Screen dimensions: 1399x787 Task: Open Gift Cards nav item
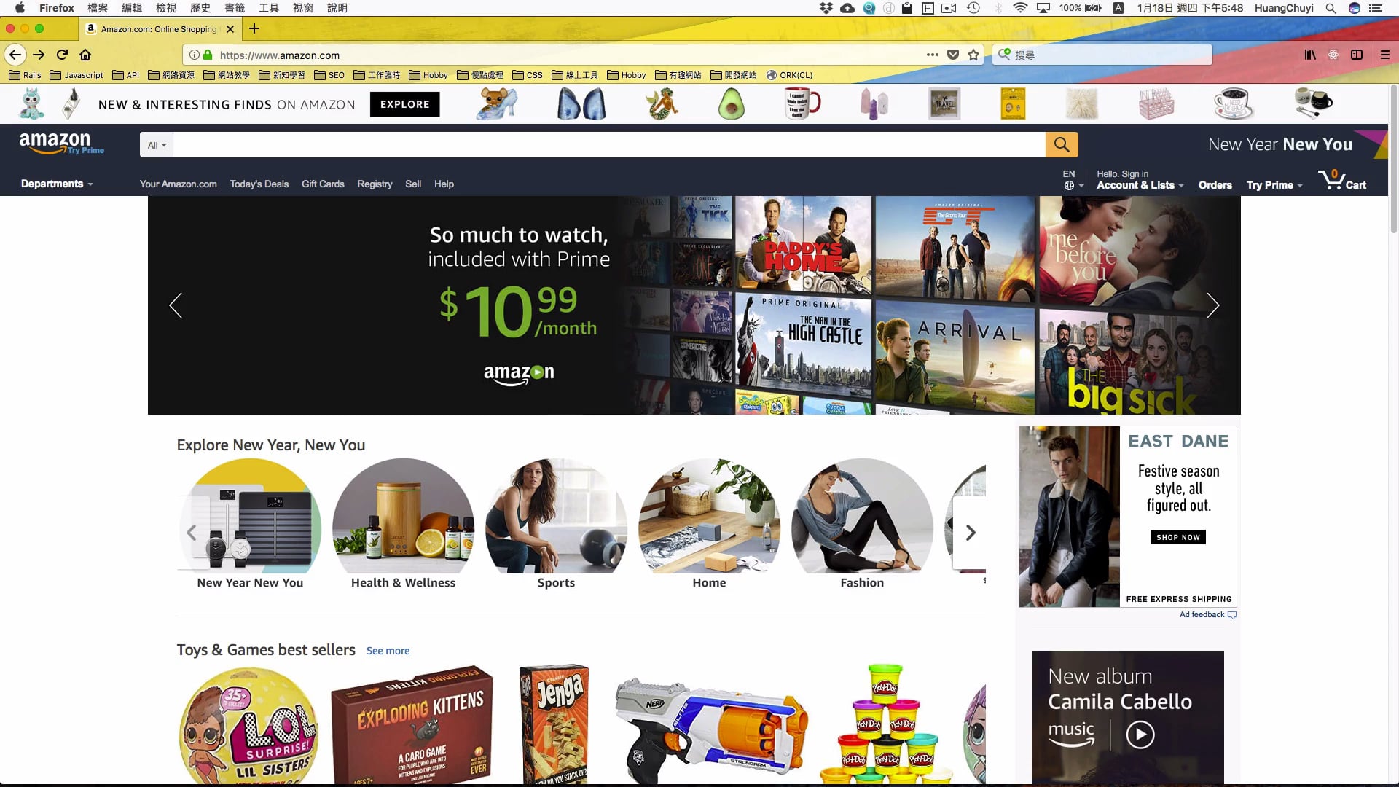pos(323,184)
